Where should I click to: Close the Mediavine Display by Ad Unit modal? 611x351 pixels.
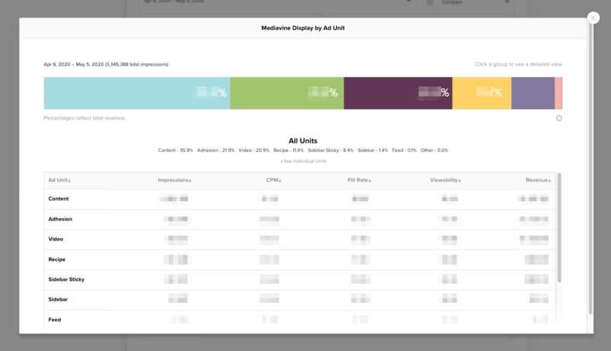[x=593, y=18]
